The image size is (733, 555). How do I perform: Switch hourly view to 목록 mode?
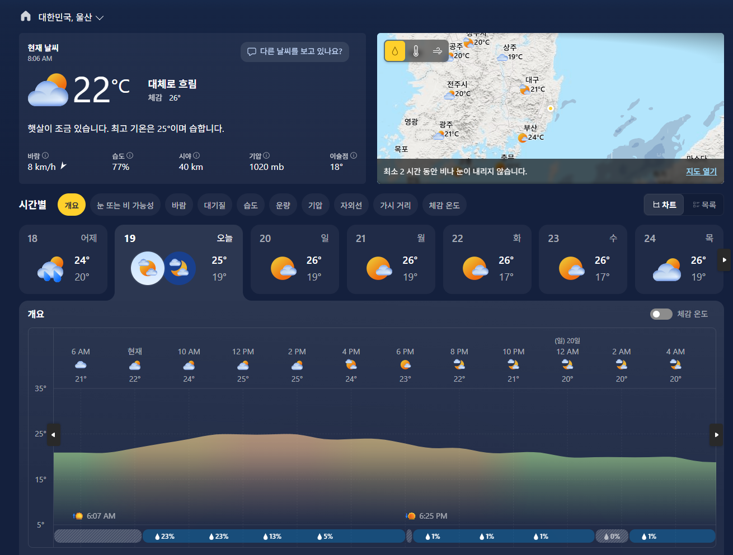click(704, 205)
